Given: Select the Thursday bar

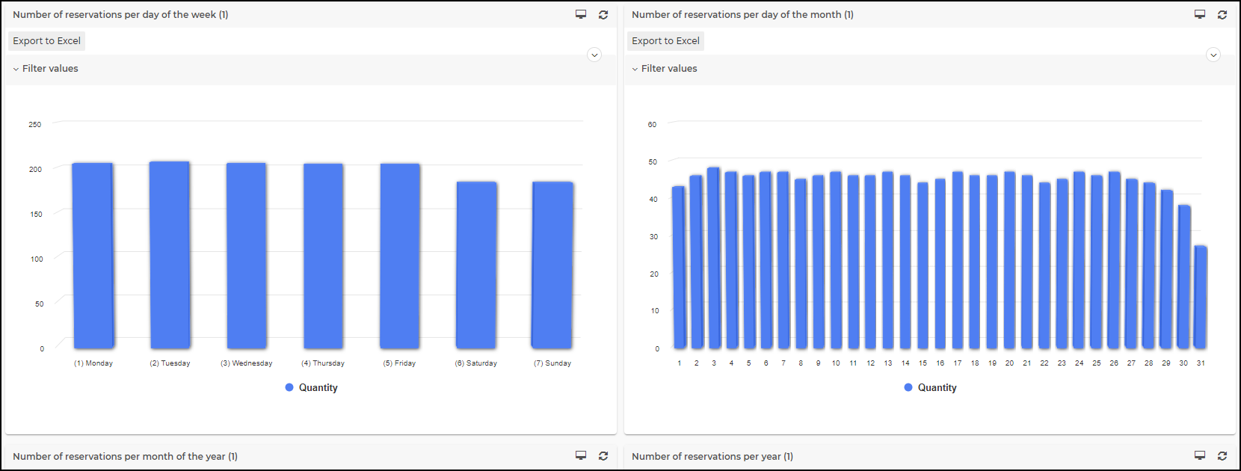Looking at the screenshot, I should click(x=323, y=256).
